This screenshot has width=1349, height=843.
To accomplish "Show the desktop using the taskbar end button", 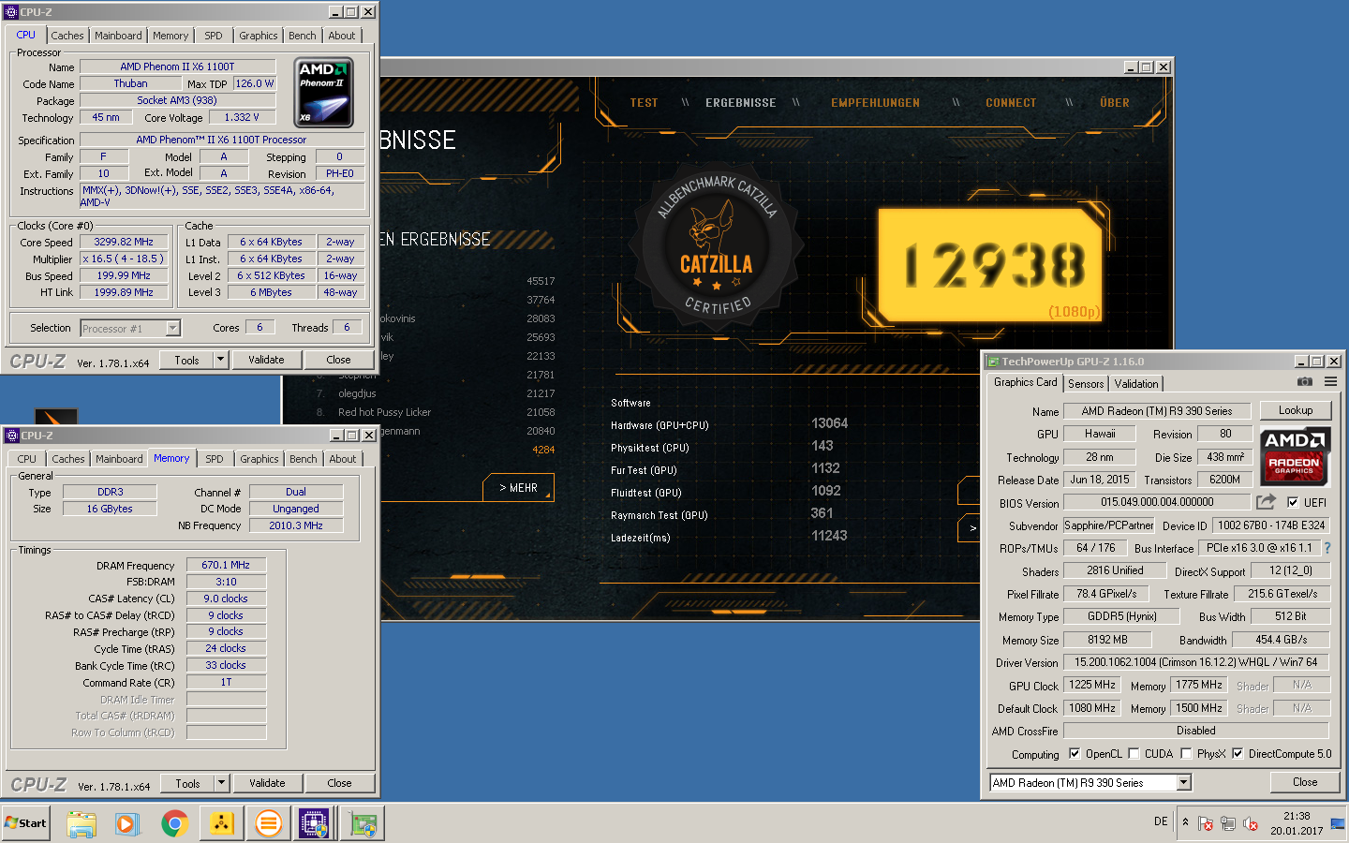I will (1338, 823).
